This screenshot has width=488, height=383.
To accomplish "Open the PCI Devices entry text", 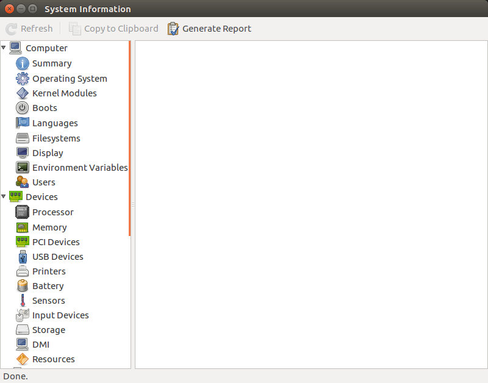I will tap(56, 242).
